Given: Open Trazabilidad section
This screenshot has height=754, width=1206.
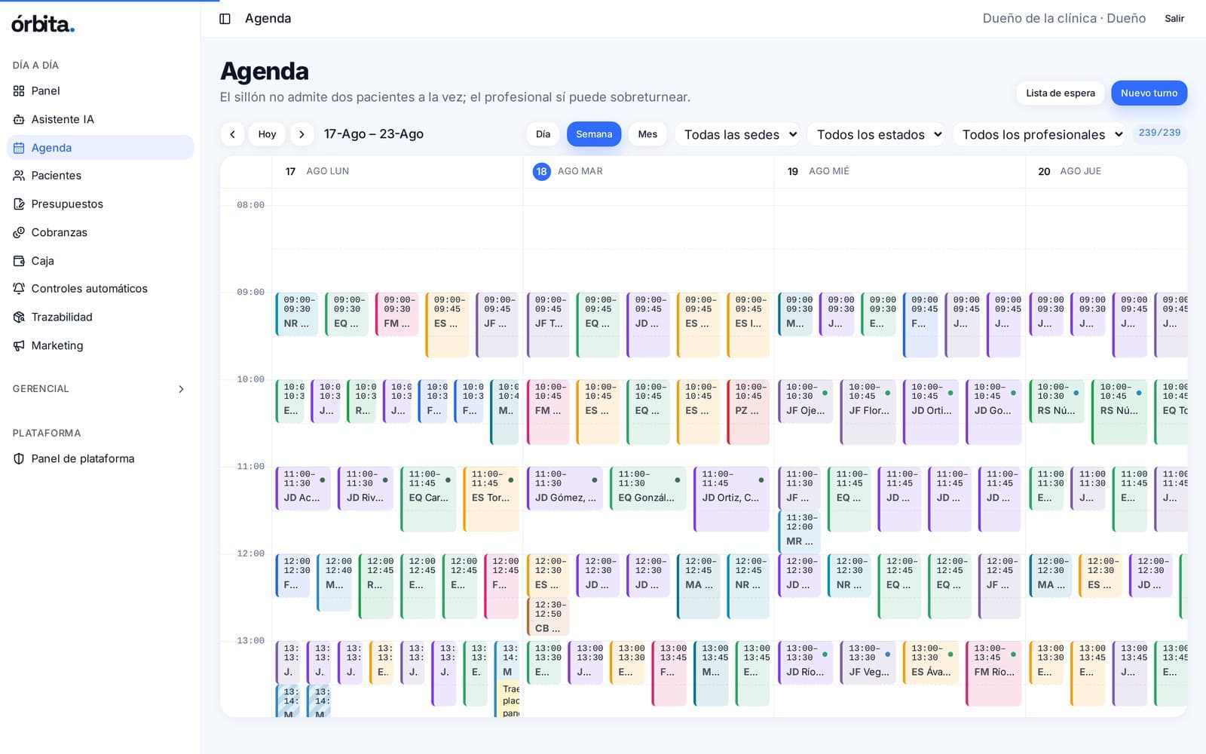Looking at the screenshot, I should pyautogui.click(x=100, y=317).
